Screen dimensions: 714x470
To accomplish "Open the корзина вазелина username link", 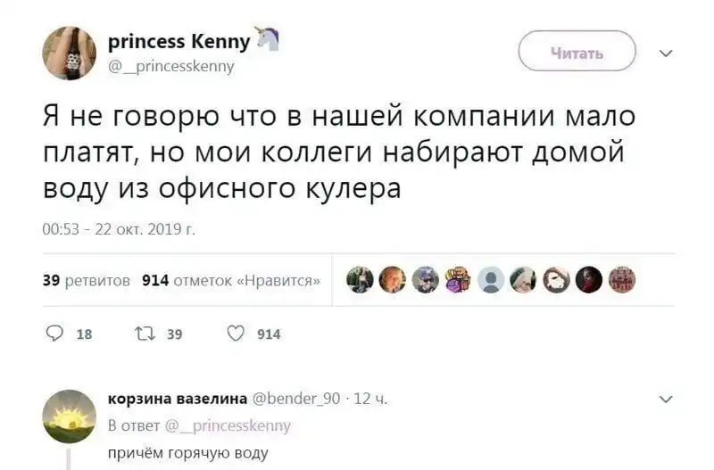I will click(170, 399).
